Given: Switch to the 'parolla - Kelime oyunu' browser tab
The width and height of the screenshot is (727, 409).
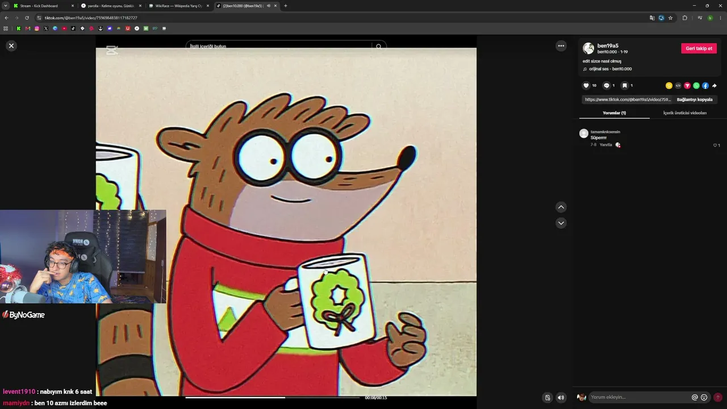Looking at the screenshot, I should (111, 6).
